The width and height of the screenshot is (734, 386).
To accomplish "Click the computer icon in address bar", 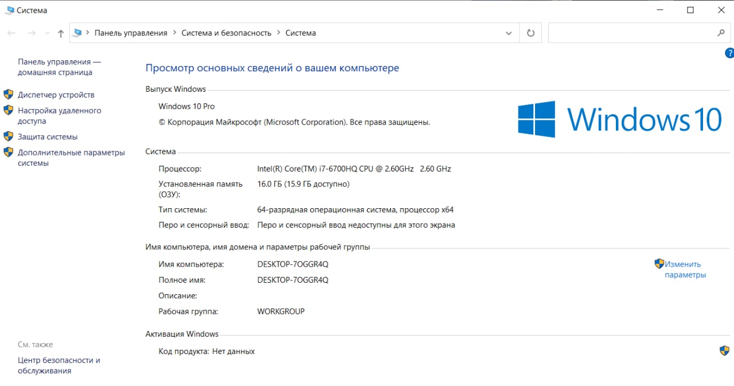I will (x=77, y=33).
